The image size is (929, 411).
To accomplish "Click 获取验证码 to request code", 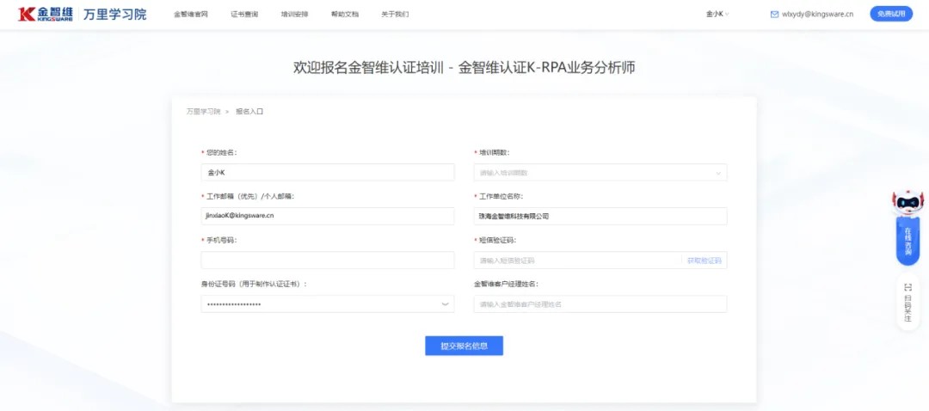I will click(x=704, y=261).
